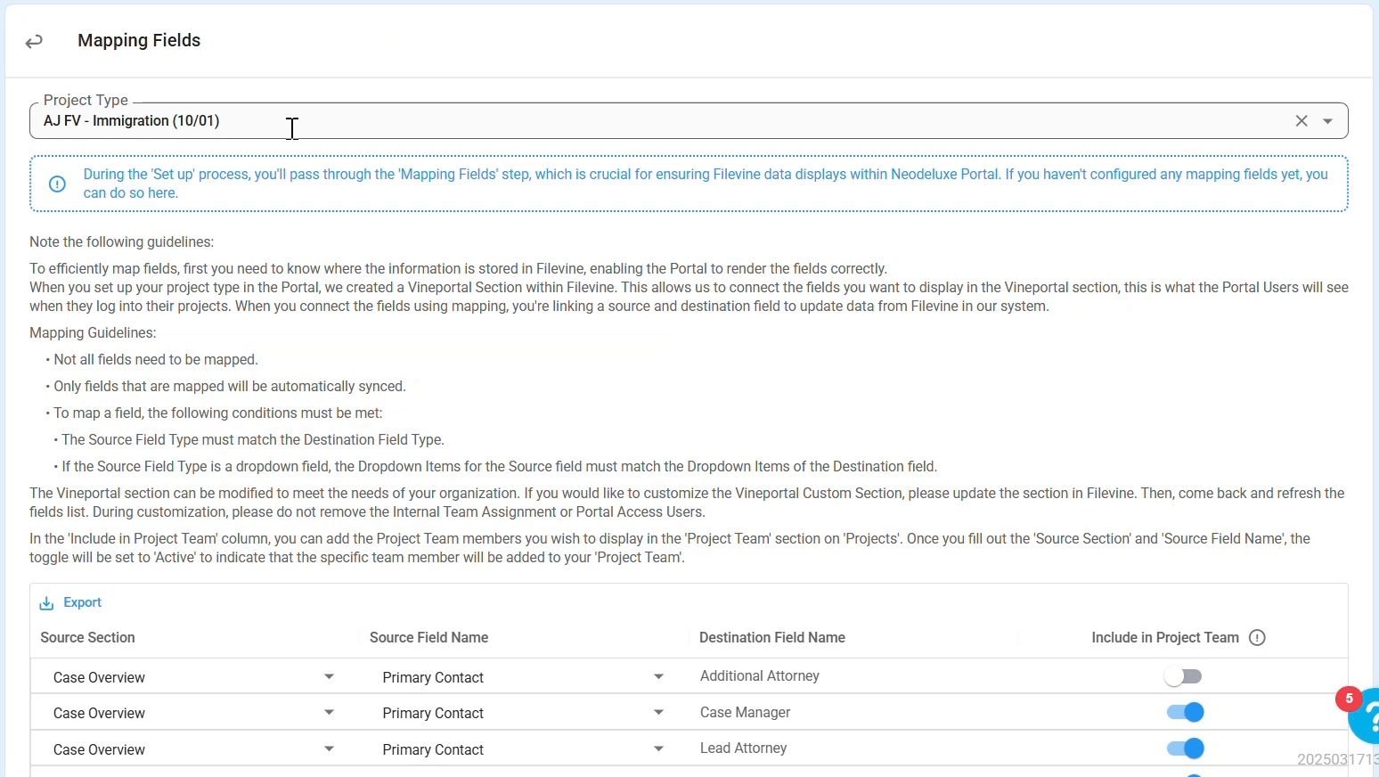Disable Case Manager project team toggle
Image resolution: width=1379 pixels, height=777 pixels.
(x=1185, y=712)
